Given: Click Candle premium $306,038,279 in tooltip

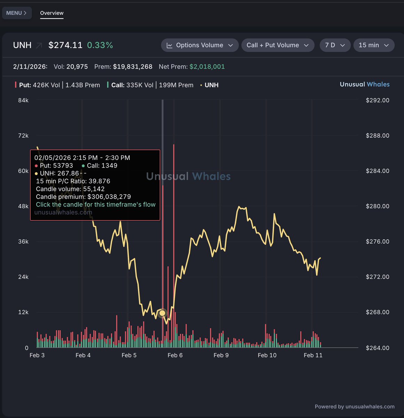Looking at the screenshot, I should click(x=84, y=197).
